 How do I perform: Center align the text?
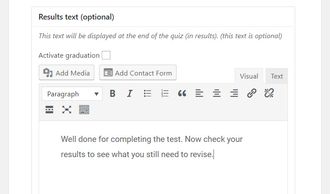point(217,93)
